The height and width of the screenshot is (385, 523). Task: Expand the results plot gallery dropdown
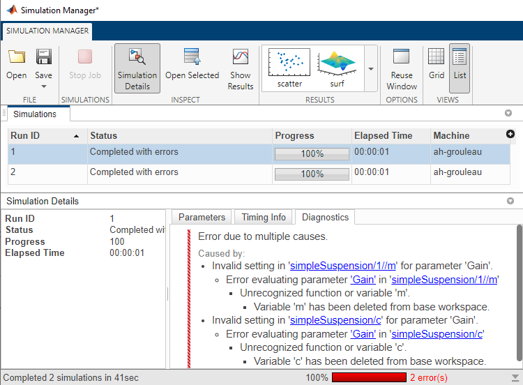371,69
